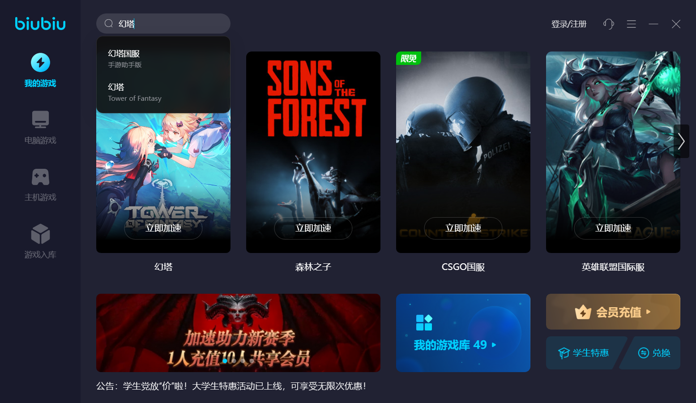Viewport: 696px width, 403px height.
Task: Click the customer service headset icon
Action: 609,24
